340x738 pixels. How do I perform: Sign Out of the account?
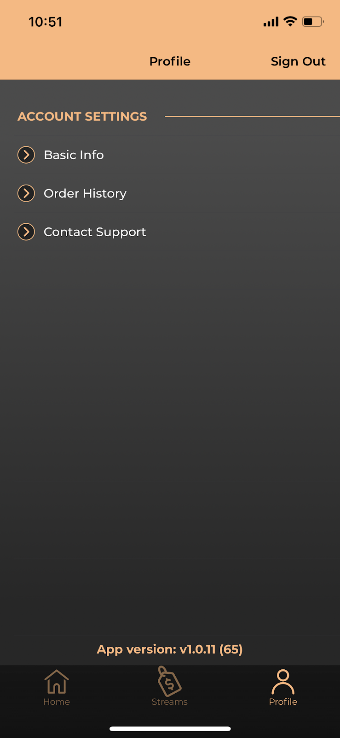298,61
